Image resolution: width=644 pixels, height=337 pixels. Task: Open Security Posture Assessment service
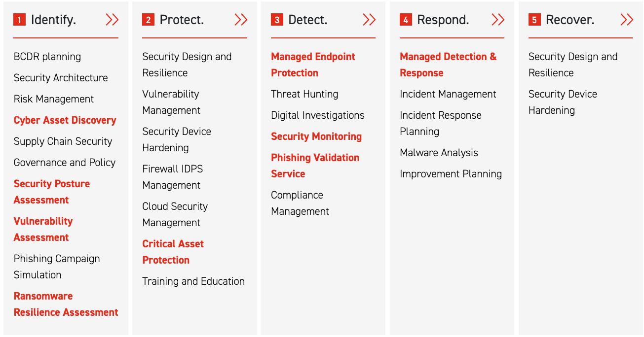52,192
